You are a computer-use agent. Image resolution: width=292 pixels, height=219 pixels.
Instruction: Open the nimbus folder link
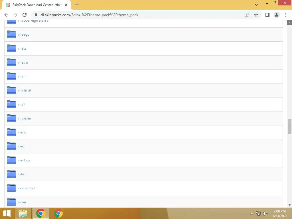click(24, 160)
